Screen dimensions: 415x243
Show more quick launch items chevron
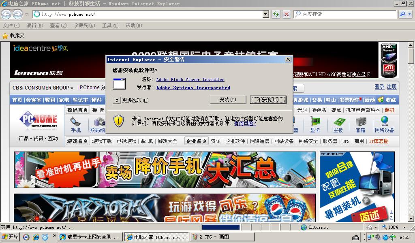click(55, 235)
